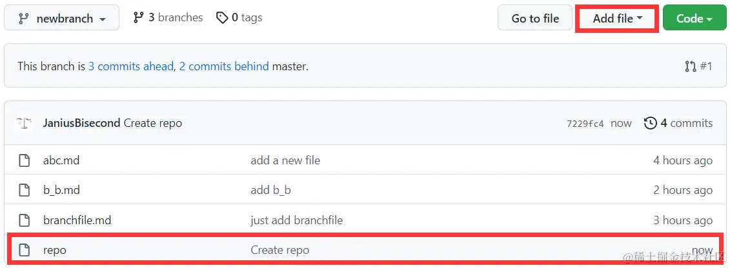Expand the Add file dropdown

point(617,19)
